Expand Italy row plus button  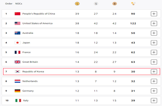[154, 101]
